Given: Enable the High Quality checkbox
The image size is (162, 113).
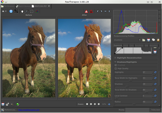Looking at the screenshot, I should [x=116, y=69].
